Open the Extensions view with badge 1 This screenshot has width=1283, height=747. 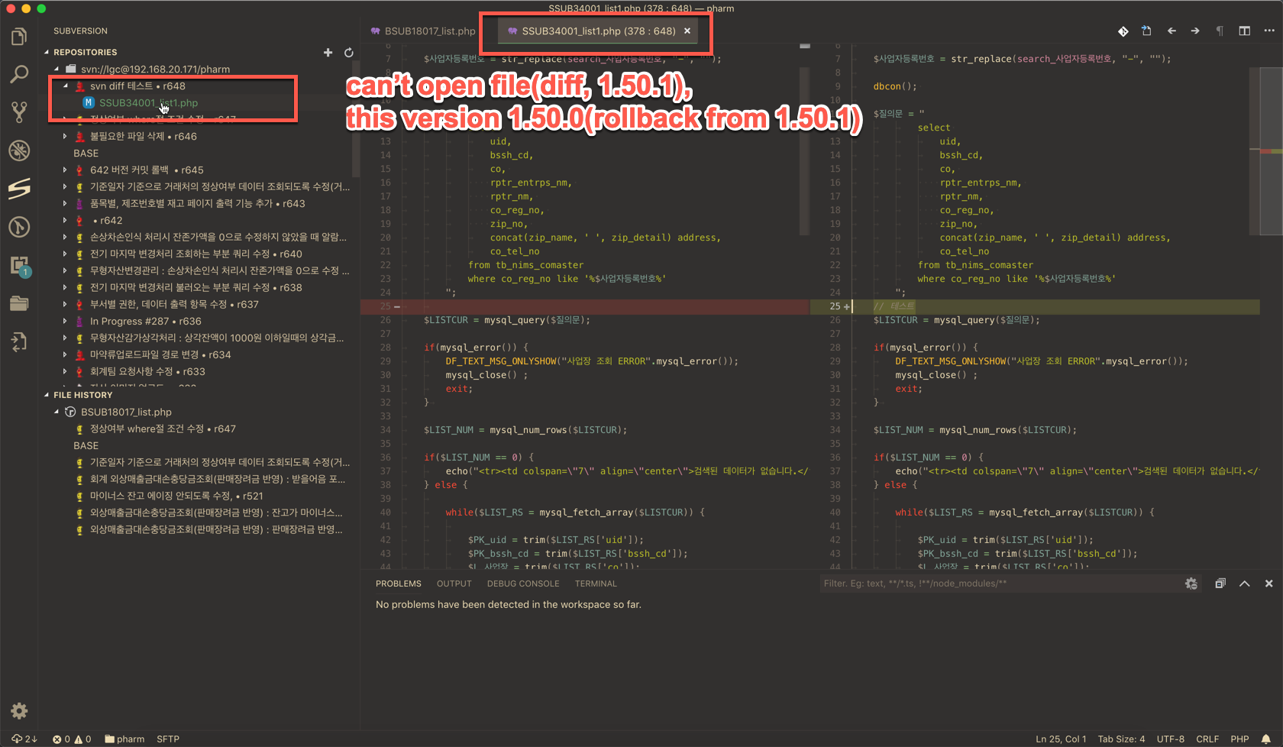(x=19, y=265)
